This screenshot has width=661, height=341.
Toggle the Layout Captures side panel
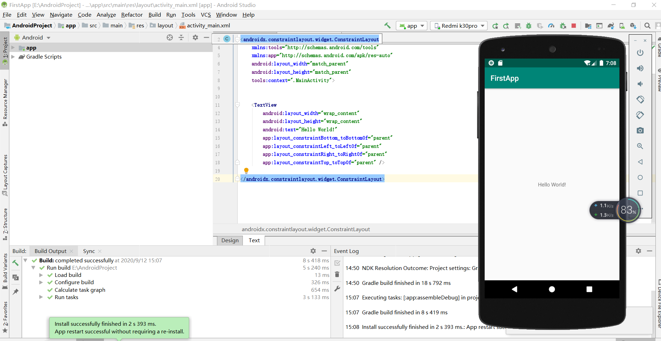coord(5,175)
